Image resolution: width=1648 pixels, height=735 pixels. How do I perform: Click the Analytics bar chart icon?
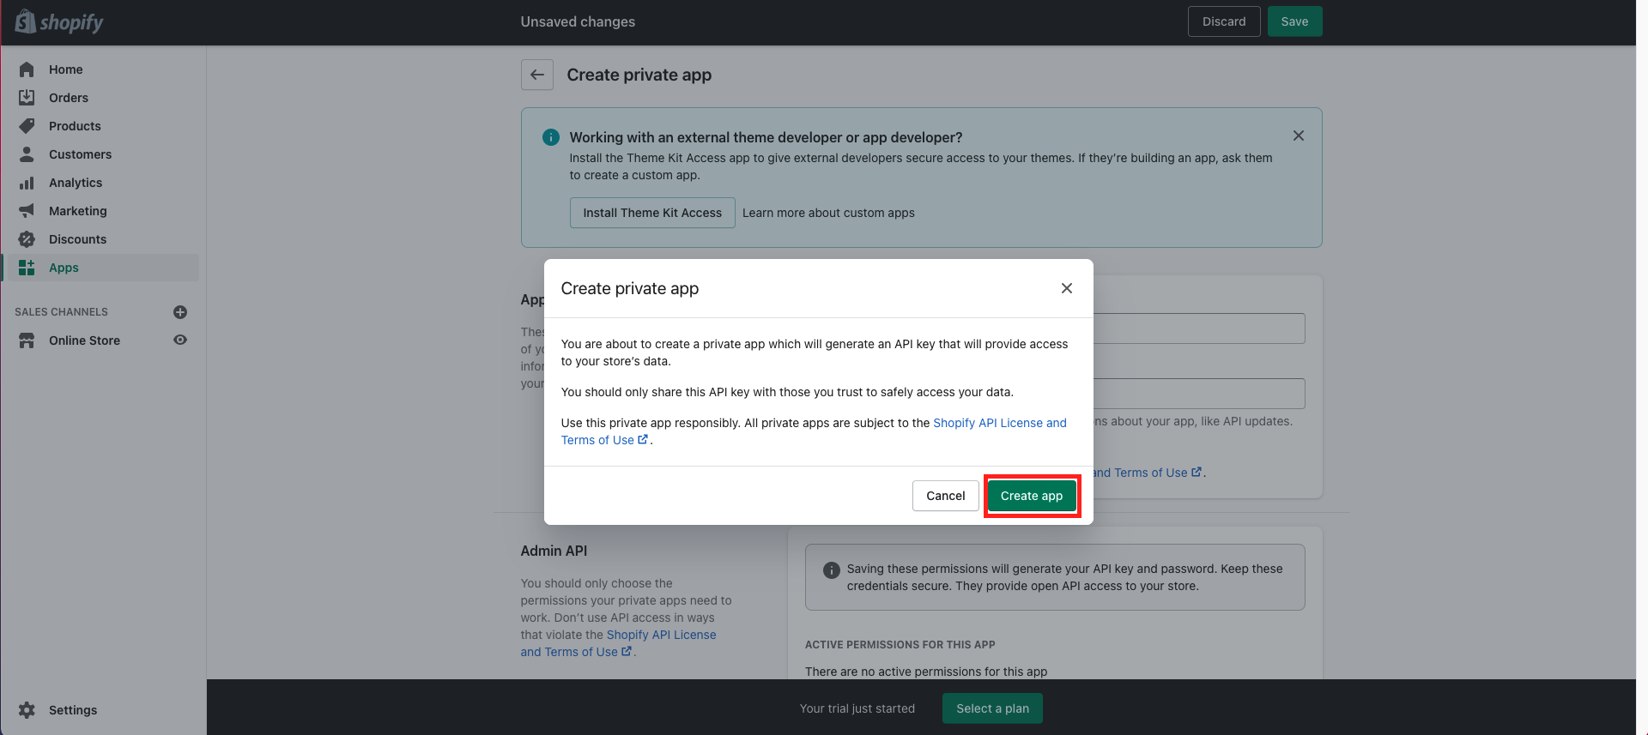(27, 183)
